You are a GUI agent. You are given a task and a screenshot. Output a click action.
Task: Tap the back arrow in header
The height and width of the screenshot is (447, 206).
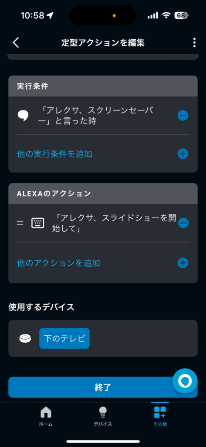tap(16, 42)
